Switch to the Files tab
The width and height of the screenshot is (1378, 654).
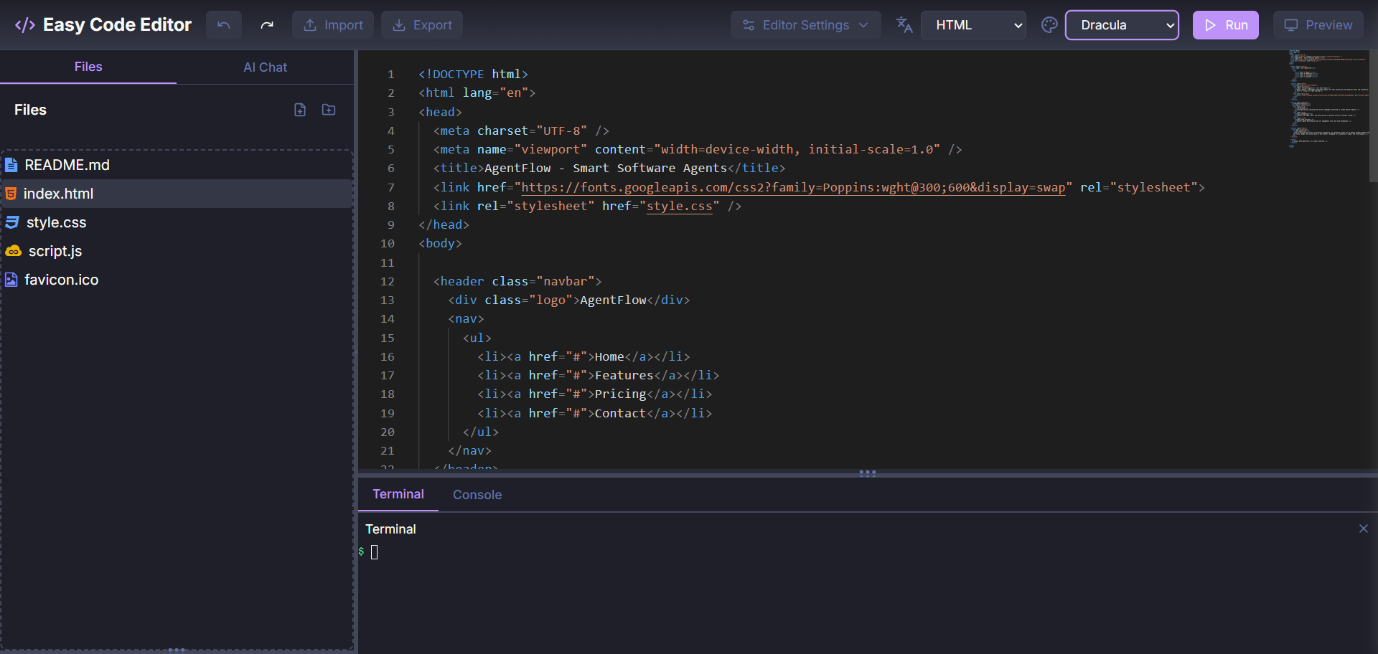point(88,67)
